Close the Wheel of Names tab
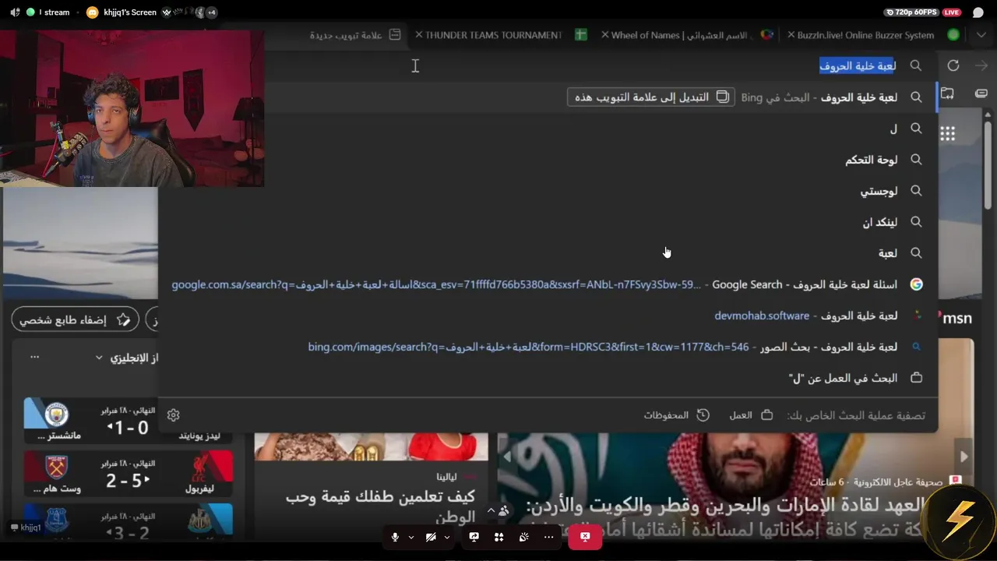Image resolution: width=997 pixels, height=561 pixels. (605, 35)
